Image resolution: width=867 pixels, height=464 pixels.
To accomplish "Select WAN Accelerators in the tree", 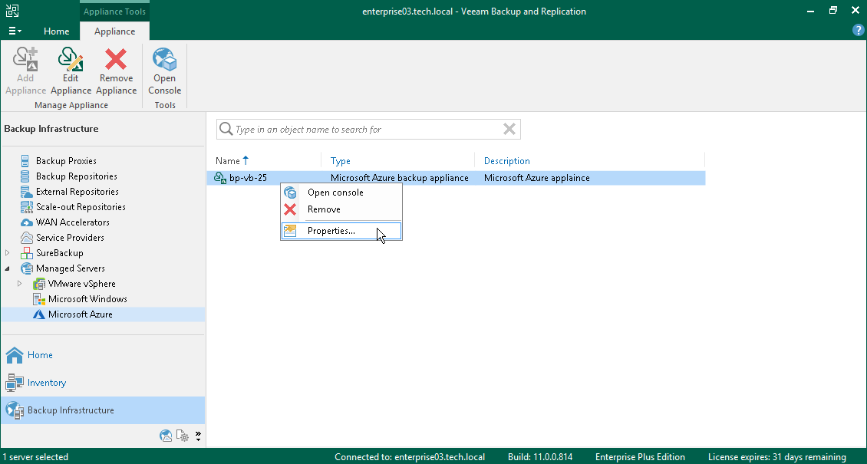I will pyautogui.click(x=72, y=222).
